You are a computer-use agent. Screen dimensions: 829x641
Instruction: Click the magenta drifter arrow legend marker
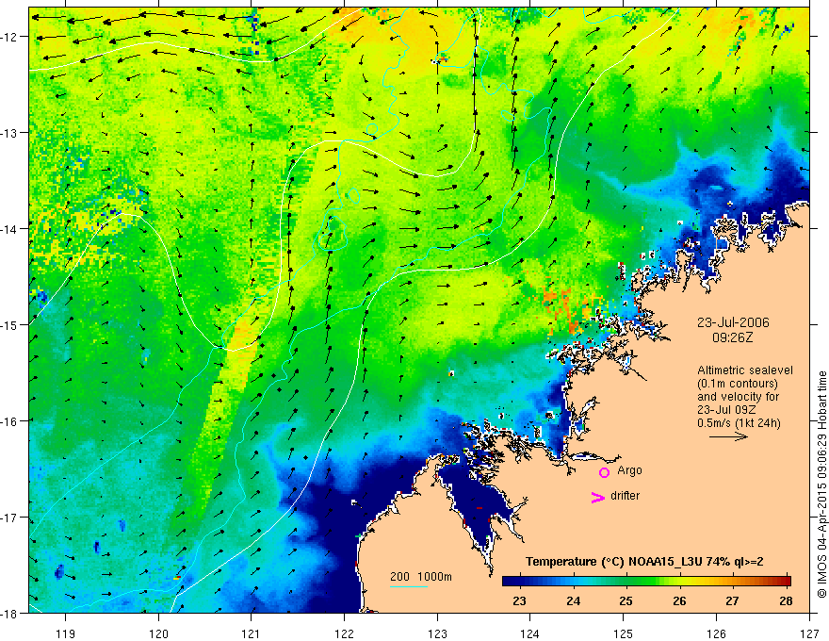point(597,497)
